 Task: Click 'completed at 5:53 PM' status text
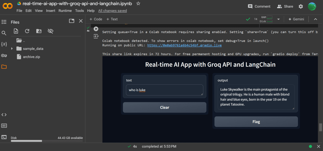tap(159, 146)
